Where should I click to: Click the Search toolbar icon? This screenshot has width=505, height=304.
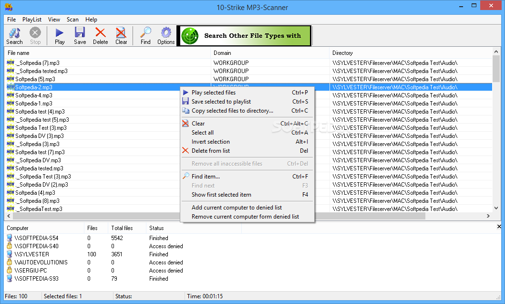(x=14, y=33)
